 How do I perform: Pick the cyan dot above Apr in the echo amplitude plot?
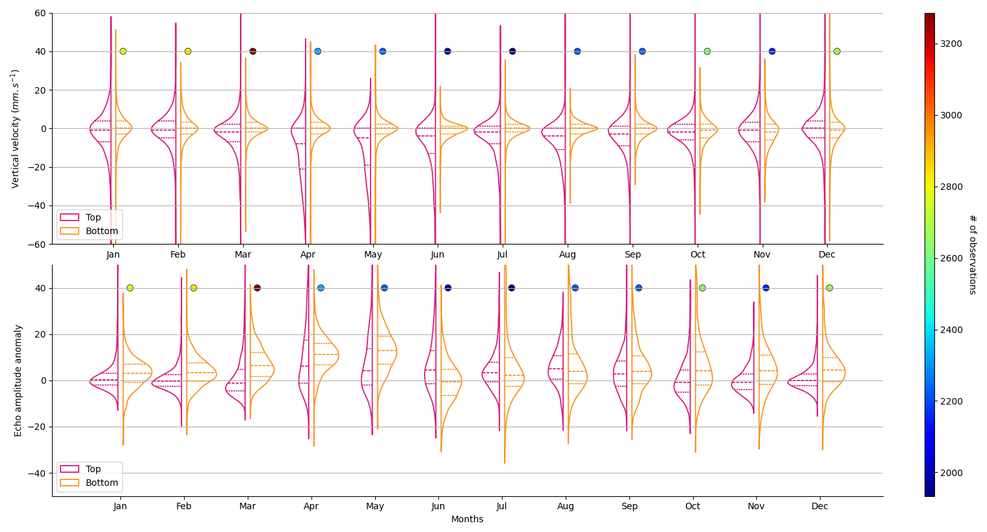coord(321,288)
